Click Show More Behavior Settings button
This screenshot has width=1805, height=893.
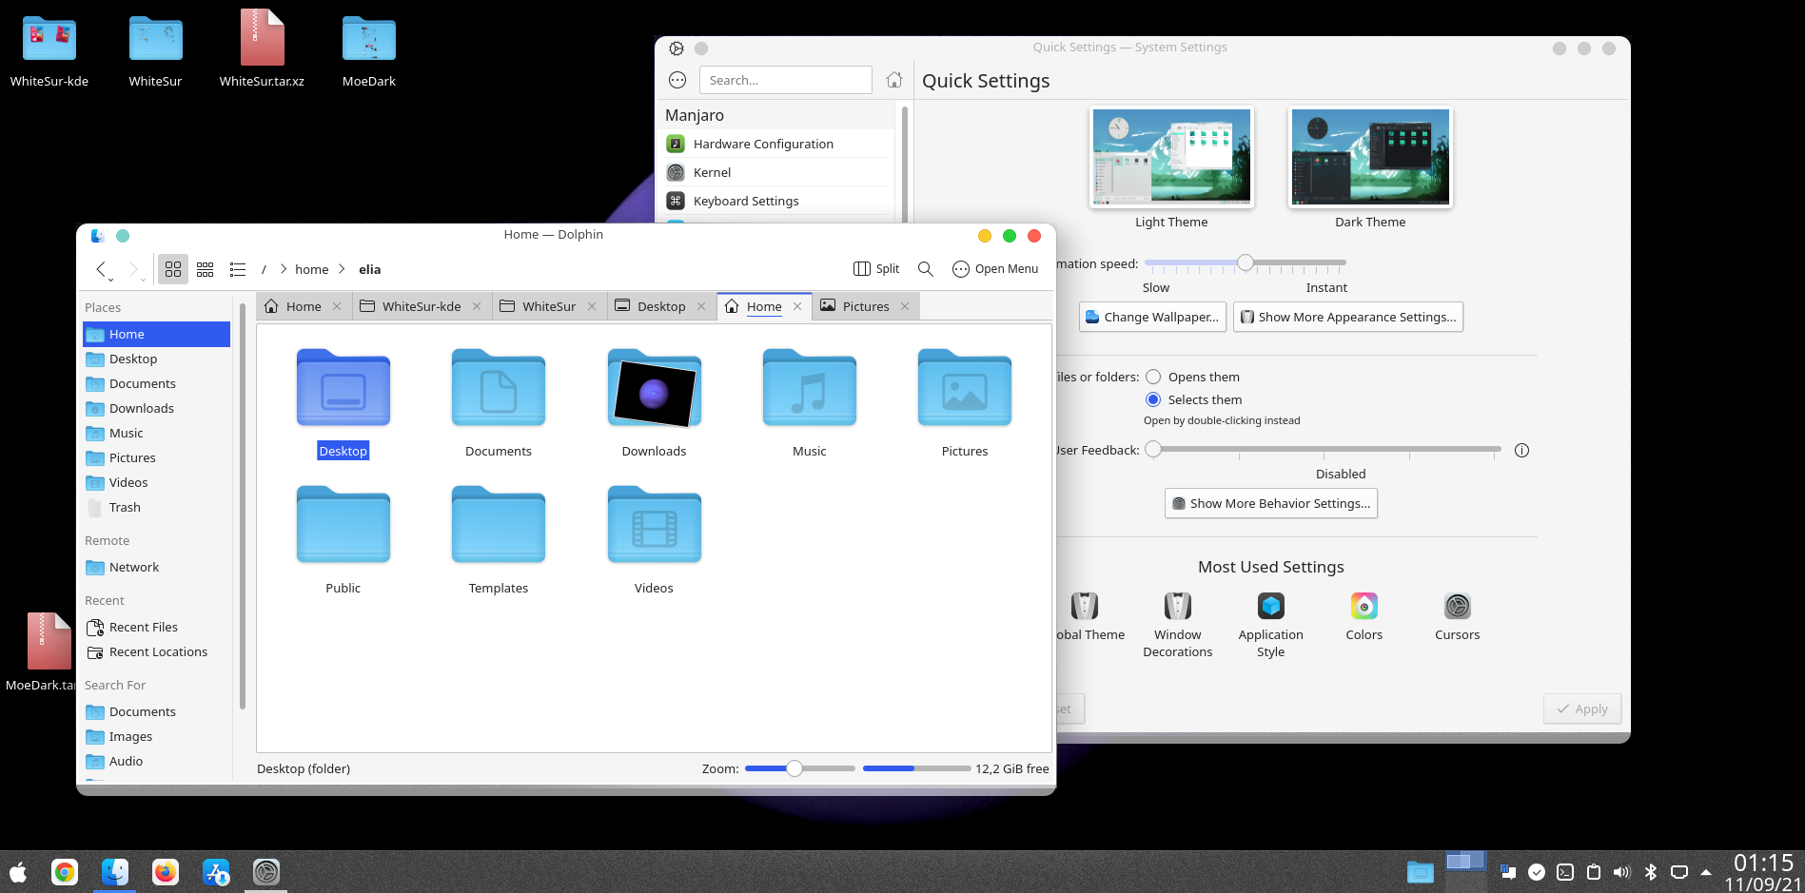(x=1270, y=503)
